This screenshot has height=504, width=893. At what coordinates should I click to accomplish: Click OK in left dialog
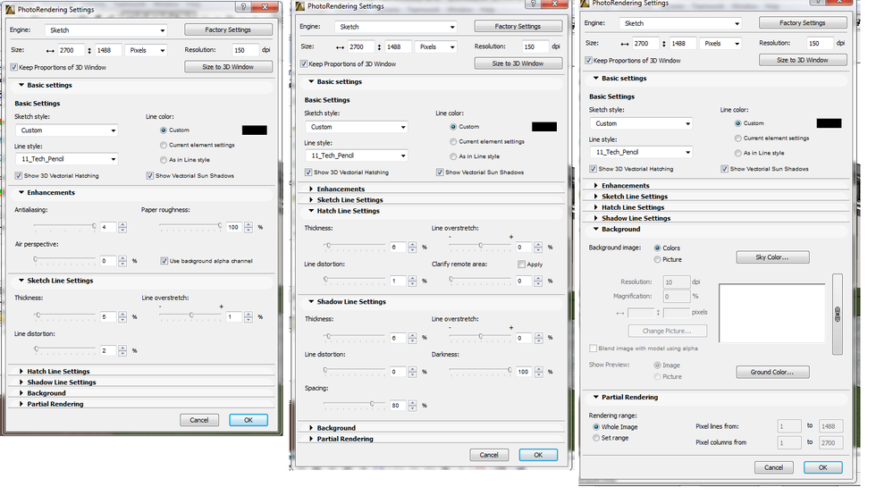[x=249, y=420]
